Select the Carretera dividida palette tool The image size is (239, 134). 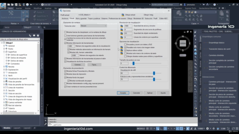point(216,55)
